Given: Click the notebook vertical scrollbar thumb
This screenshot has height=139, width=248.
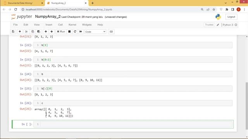Looking at the screenshot, I should pyautogui.click(x=246, y=105).
